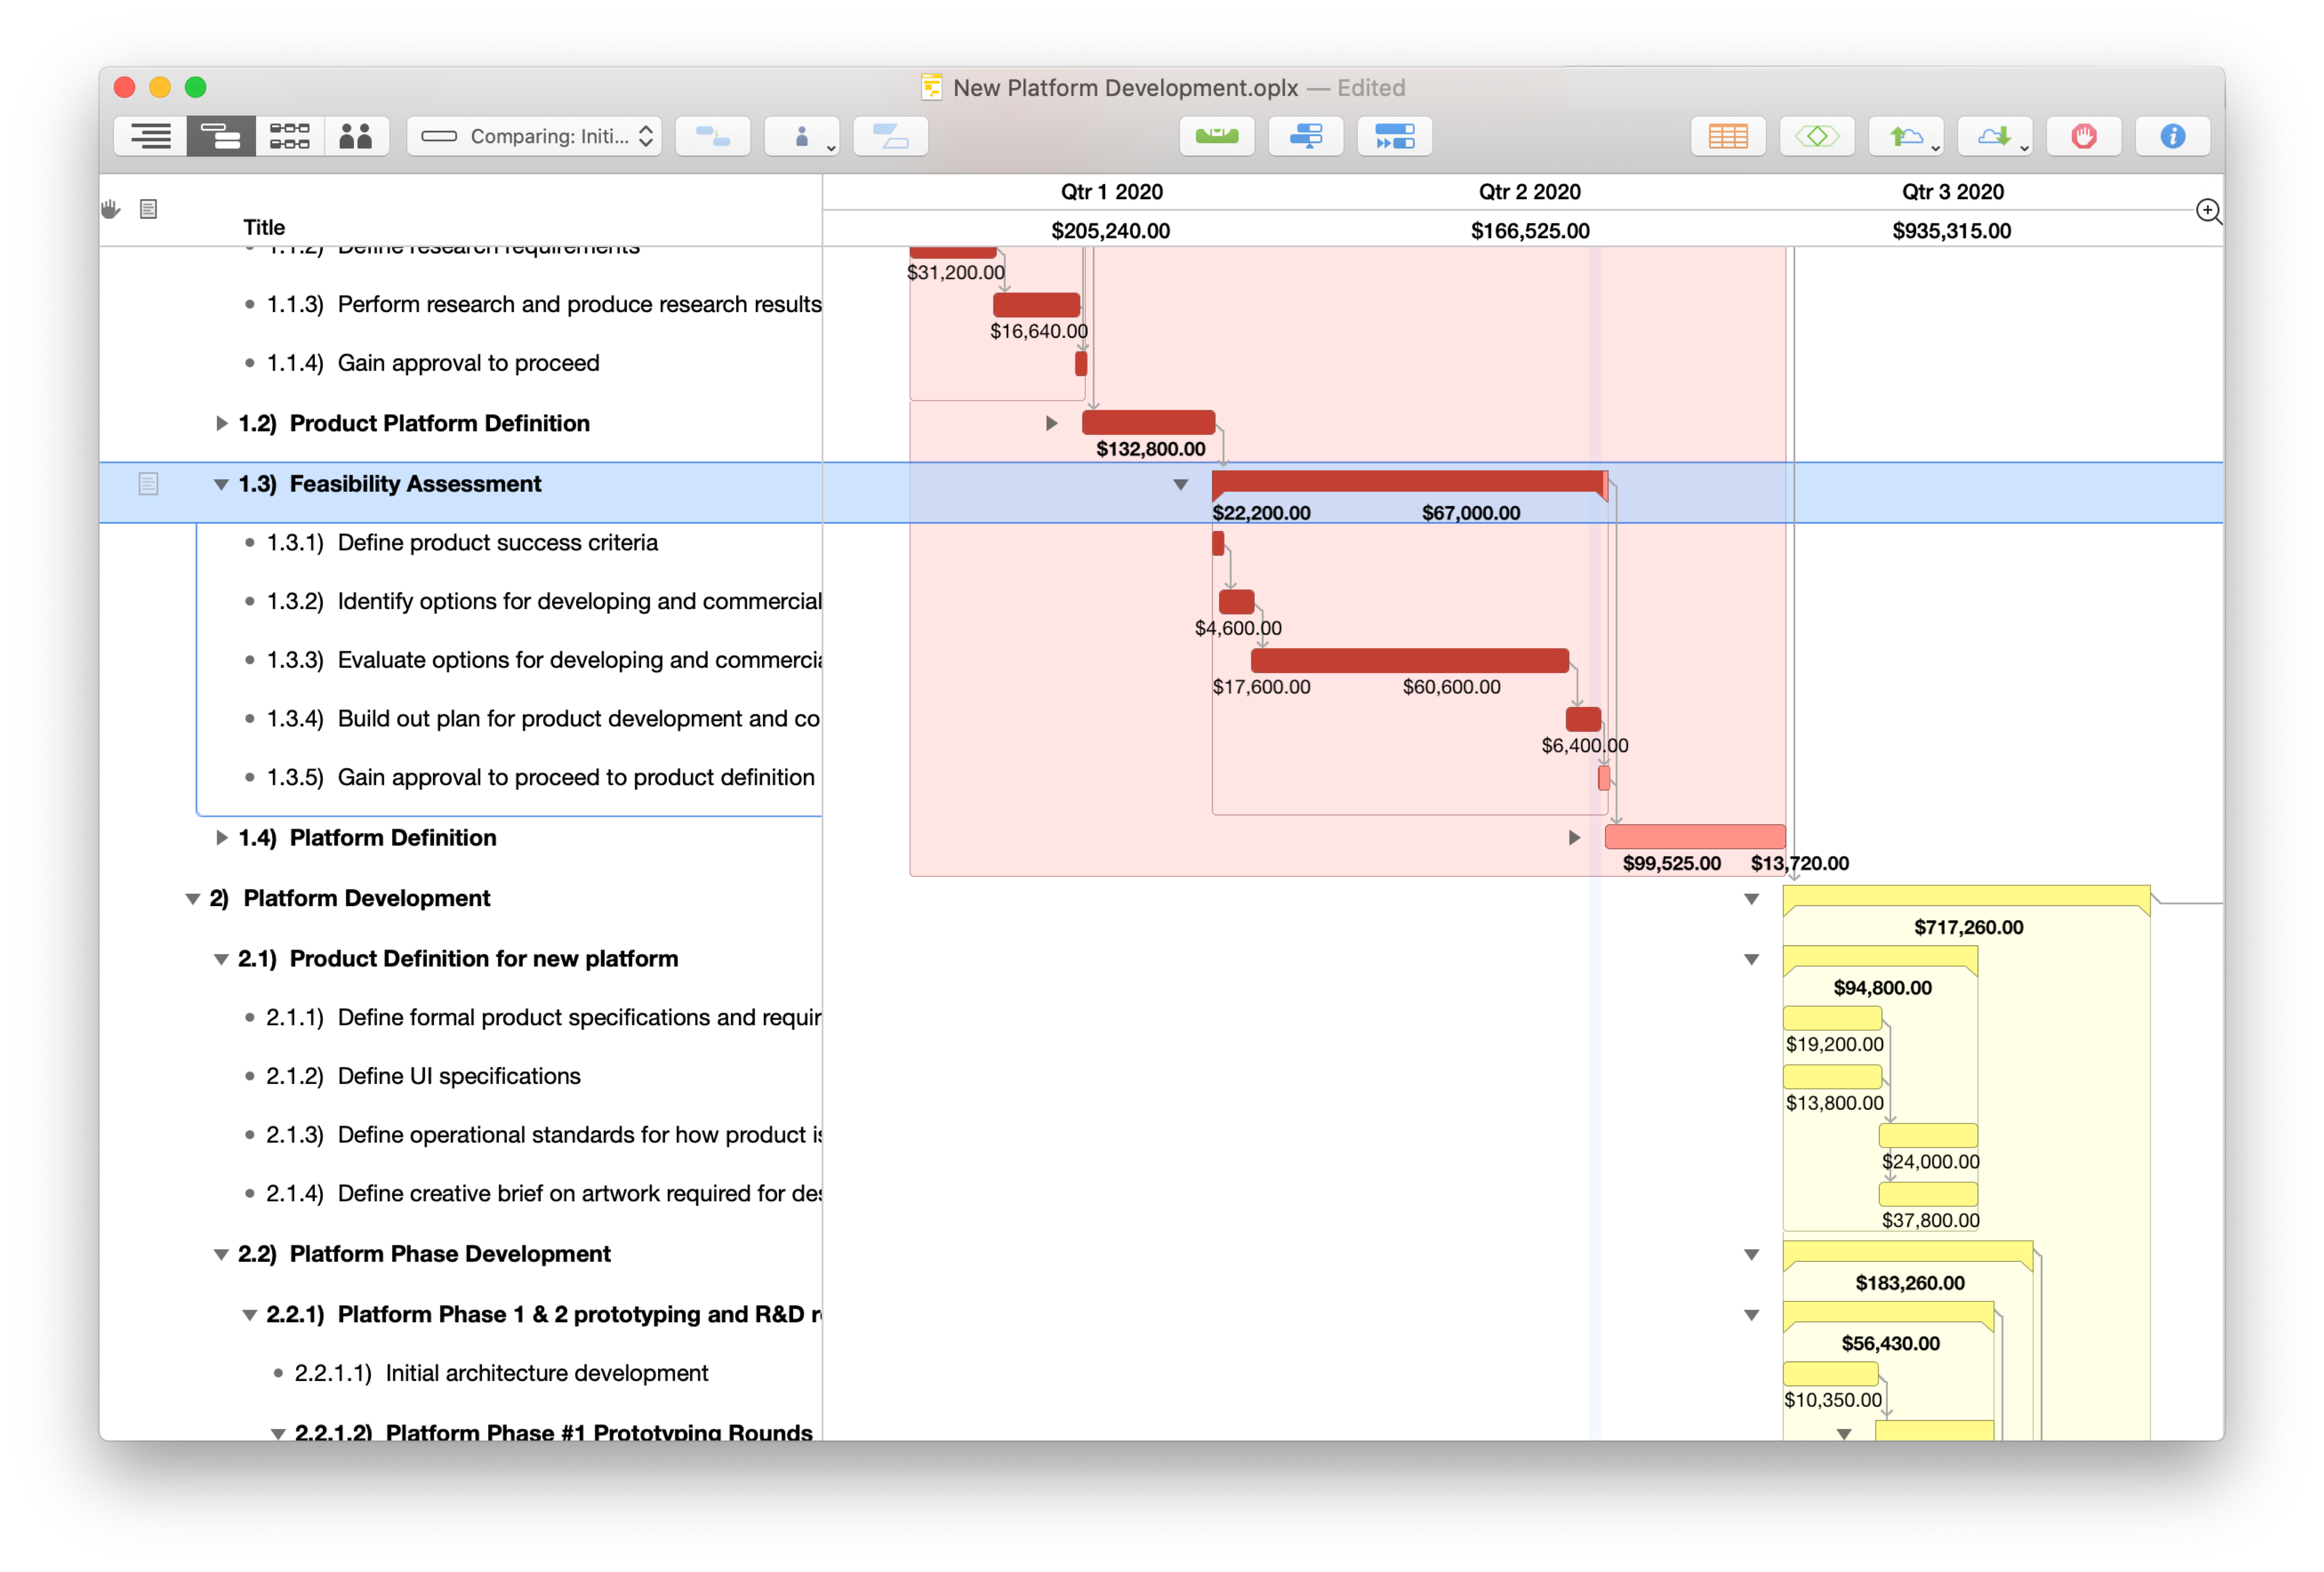Expand 1.2 Product Platform Definition group
Viewport: 2324px width, 1572px height.
[x=221, y=423]
